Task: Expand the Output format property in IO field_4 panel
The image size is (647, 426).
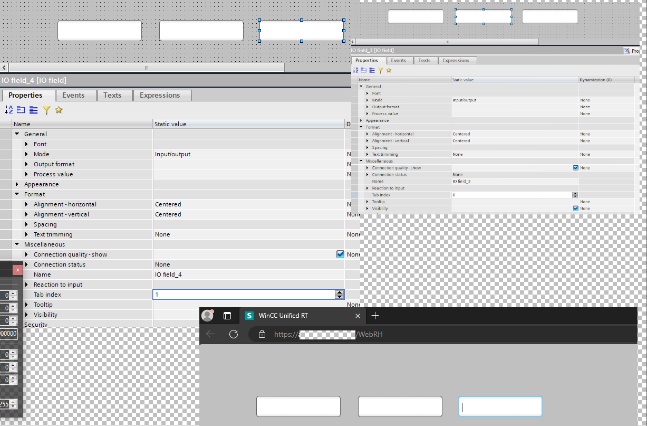Action: 27,164
